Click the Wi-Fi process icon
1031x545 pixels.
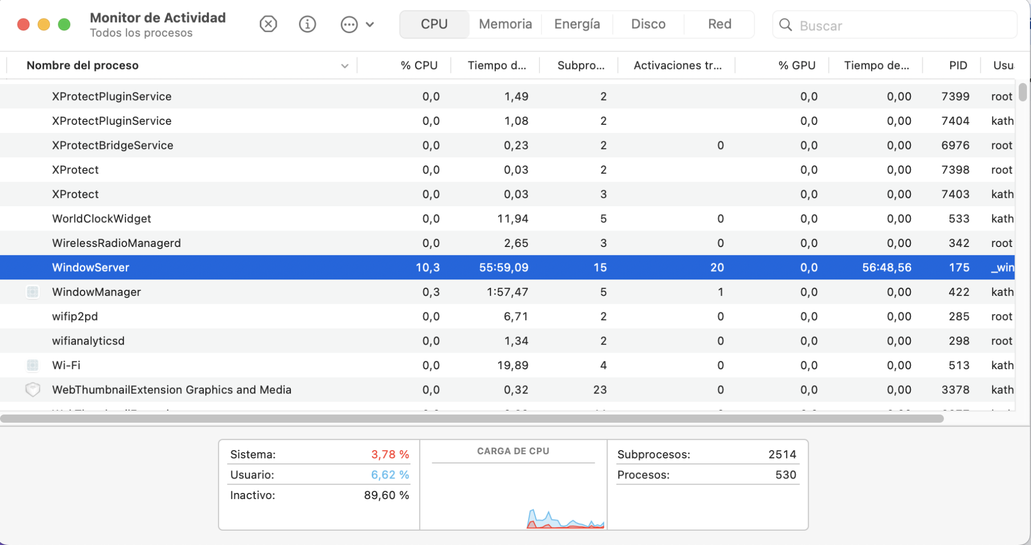(32, 365)
